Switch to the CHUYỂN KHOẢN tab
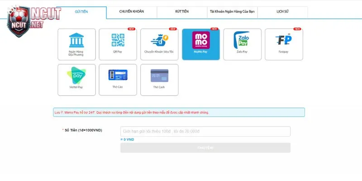 point(132,11)
